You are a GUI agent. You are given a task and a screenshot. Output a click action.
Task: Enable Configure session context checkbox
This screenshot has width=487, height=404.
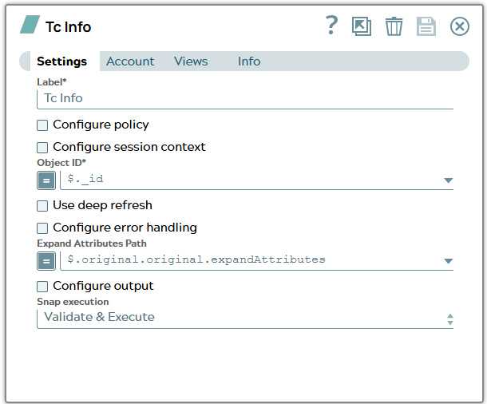pyautogui.click(x=42, y=148)
